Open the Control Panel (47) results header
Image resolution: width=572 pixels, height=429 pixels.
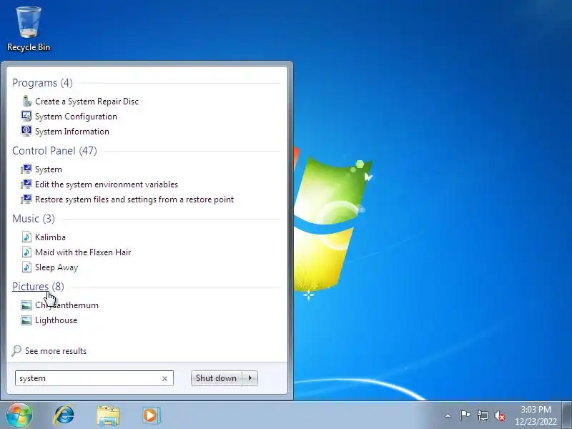point(55,151)
